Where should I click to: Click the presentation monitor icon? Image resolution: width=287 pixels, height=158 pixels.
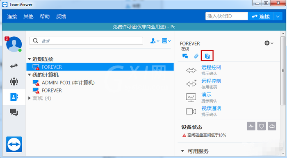[191, 97]
